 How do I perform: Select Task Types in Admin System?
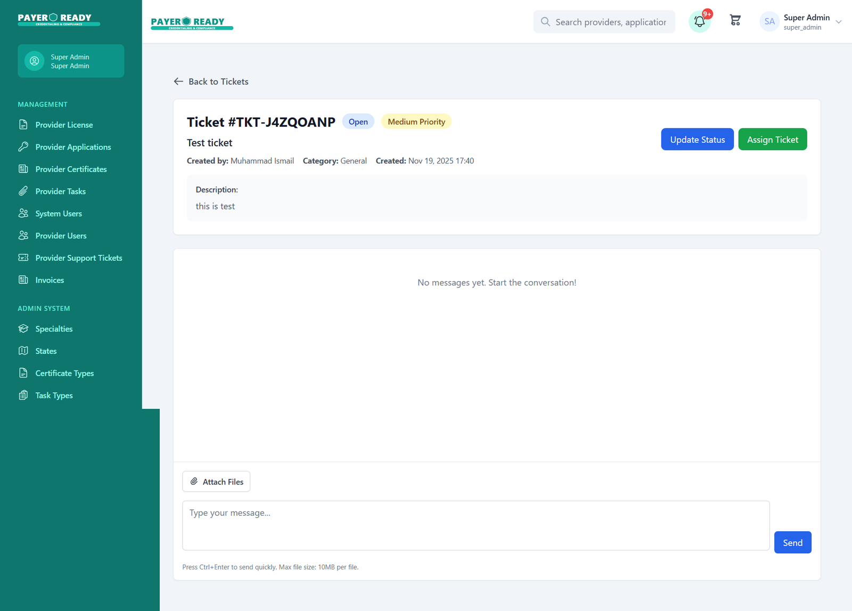54,395
